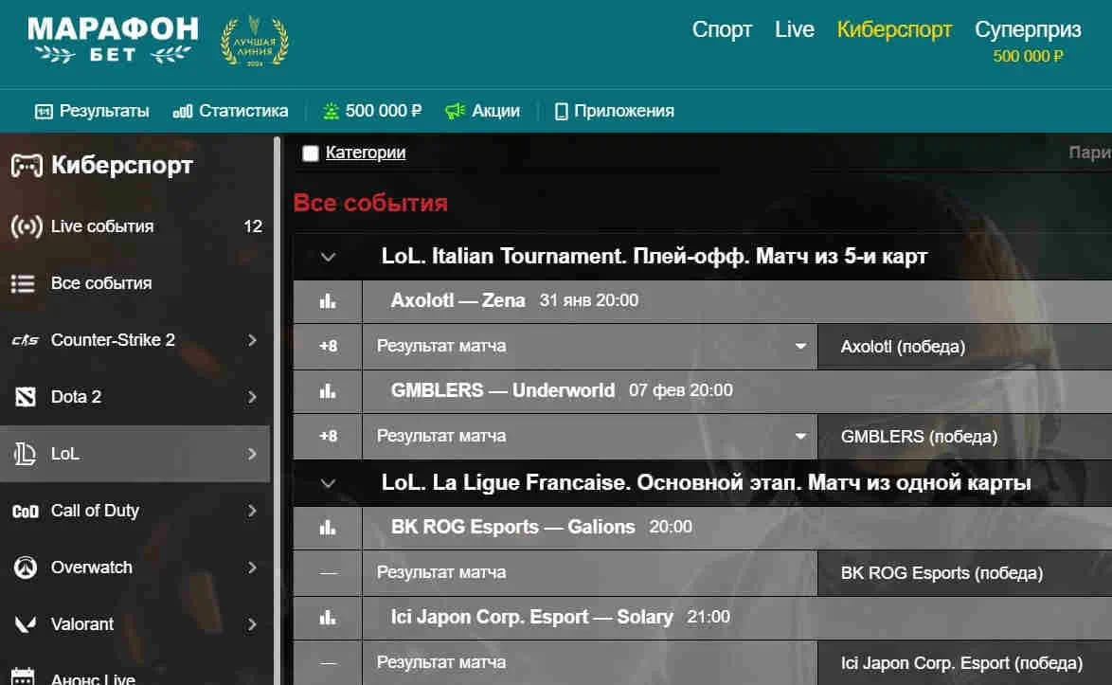This screenshot has height=685, width=1112.
Task: Expand the Dota 2 submenu arrow
Action: (x=252, y=397)
